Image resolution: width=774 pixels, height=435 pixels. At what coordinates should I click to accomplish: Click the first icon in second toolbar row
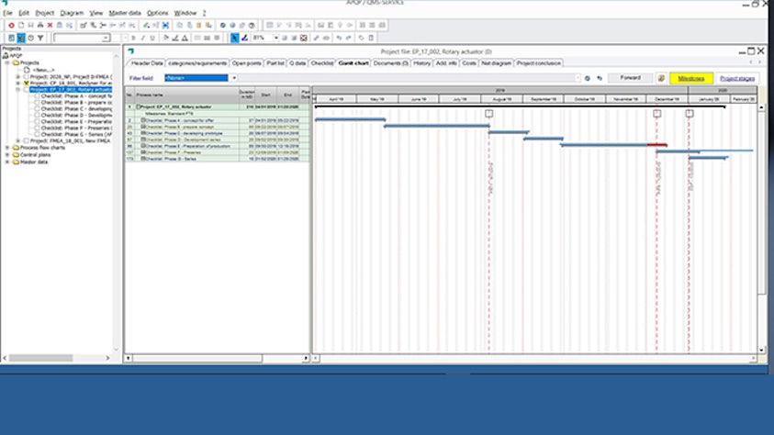[11, 38]
